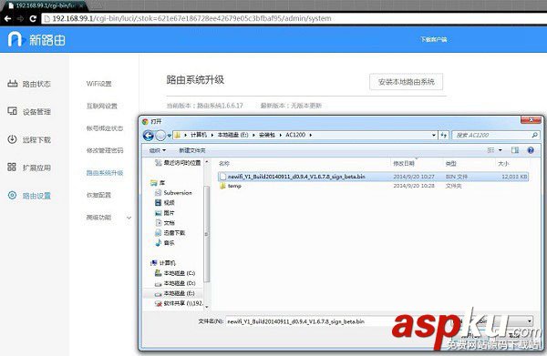Viewport: 547px width, 356px height.
Task: Click navigation tree vertical scrollbar
Action: click(x=207, y=234)
